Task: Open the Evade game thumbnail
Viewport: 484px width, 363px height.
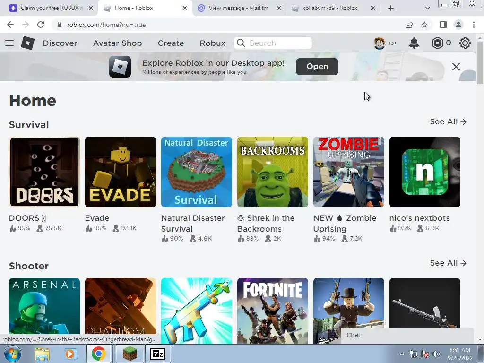Action: (121, 172)
